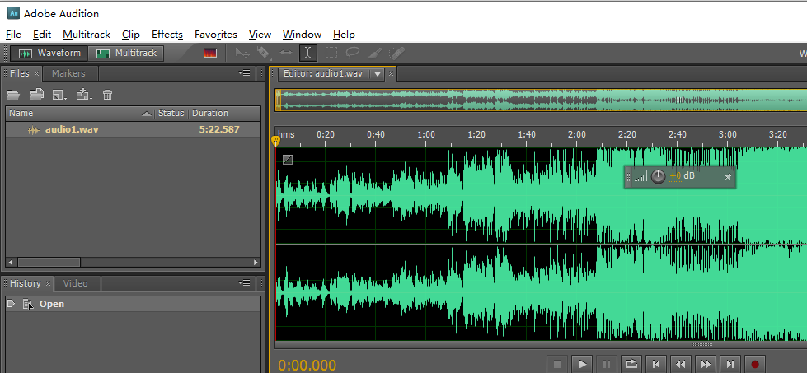Sort files by Name column header
This screenshot has width=807, height=373.
(80, 113)
